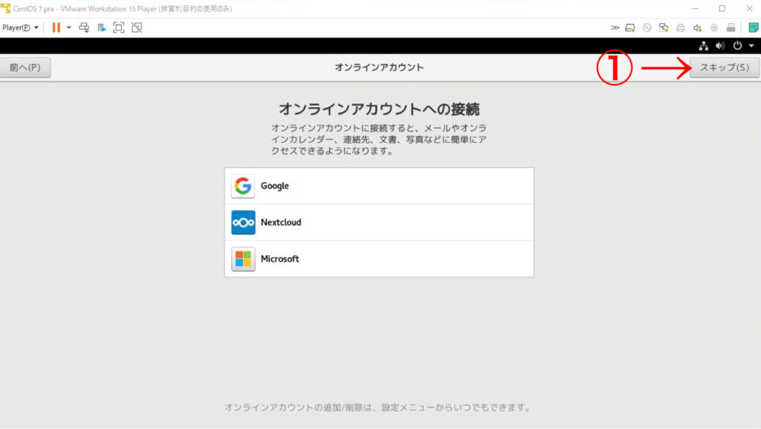
Task: Enter full screen mode icon
Action: point(118,28)
